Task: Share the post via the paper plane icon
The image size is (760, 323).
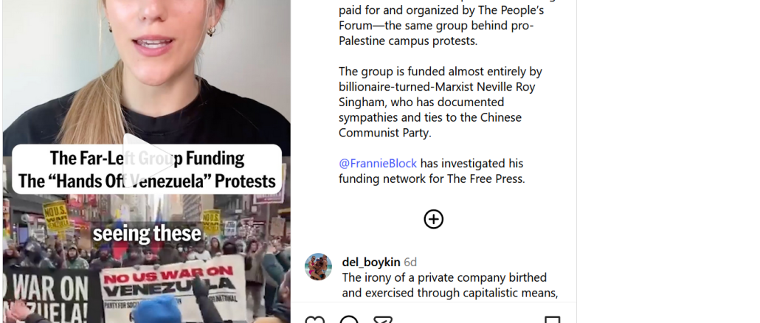Action: [383, 320]
